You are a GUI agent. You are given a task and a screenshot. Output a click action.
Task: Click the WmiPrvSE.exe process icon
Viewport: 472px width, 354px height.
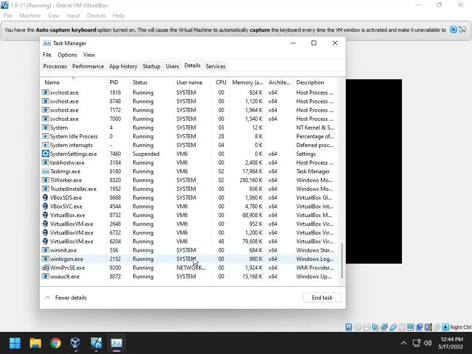click(46, 268)
